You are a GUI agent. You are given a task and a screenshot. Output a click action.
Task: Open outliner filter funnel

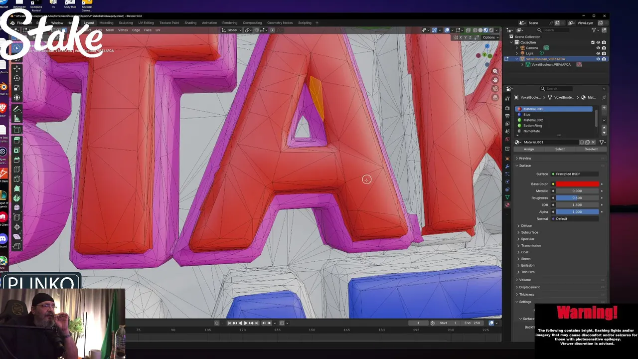595,30
